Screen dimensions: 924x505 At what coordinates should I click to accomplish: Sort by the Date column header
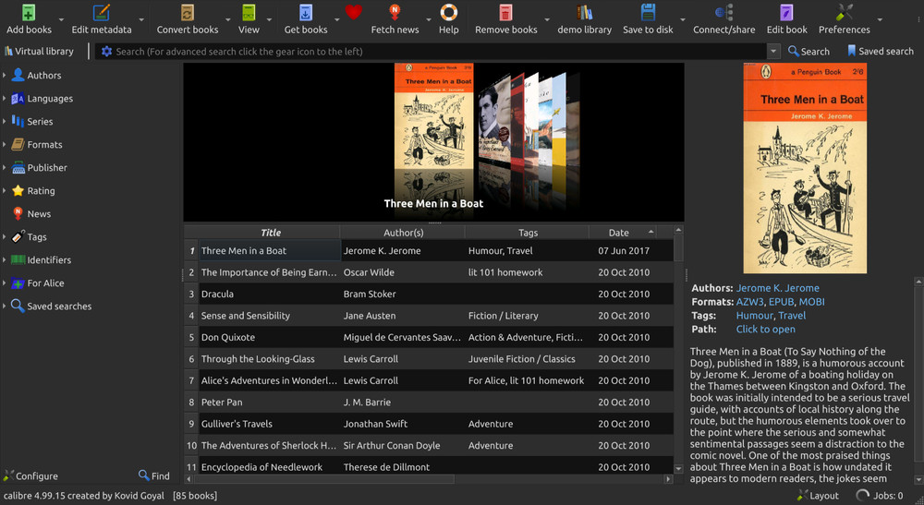[x=622, y=233]
